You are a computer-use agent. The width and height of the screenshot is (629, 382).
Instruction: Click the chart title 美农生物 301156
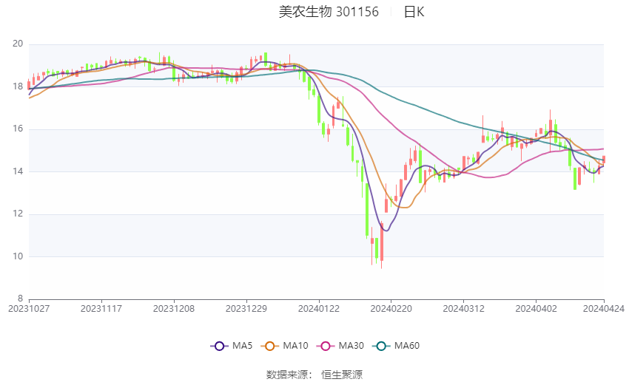[x=329, y=12]
